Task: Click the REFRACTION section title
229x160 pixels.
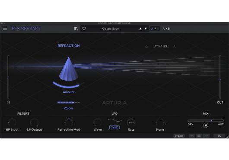Action: coord(69,46)
